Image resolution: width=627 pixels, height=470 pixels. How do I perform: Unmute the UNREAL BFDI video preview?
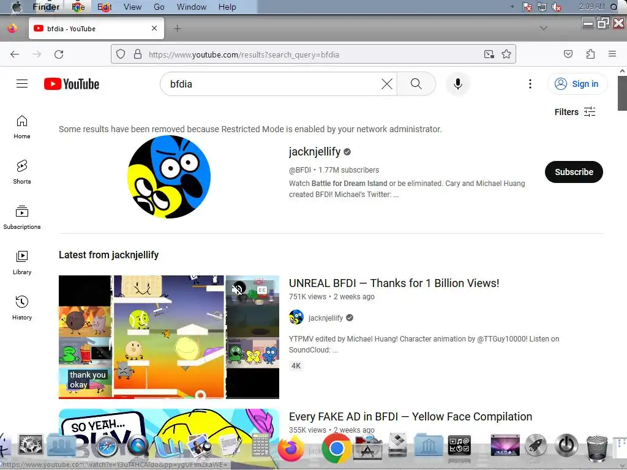pyautogui.click(x=238, y=289)
